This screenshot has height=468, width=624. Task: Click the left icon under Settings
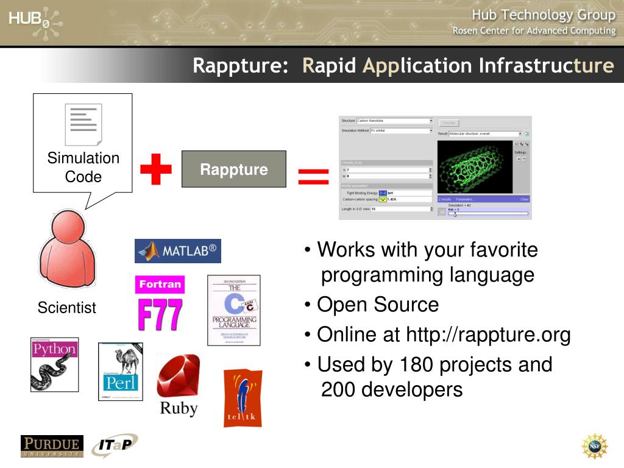[519, 159]
